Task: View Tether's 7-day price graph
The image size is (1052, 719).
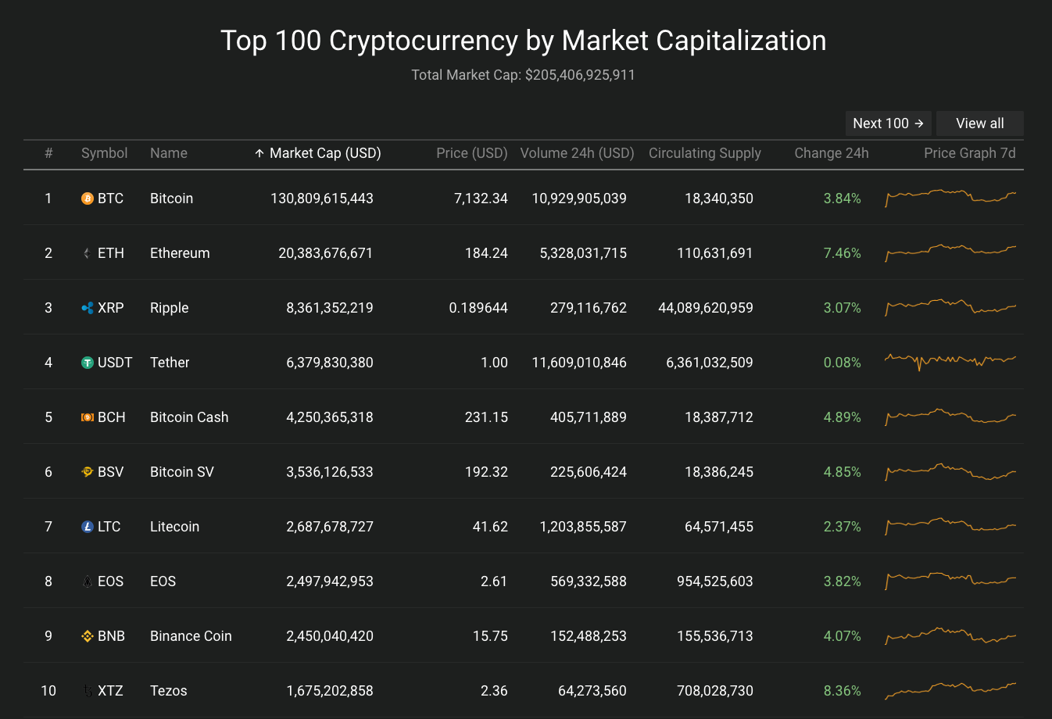Action: click(950, 362)
